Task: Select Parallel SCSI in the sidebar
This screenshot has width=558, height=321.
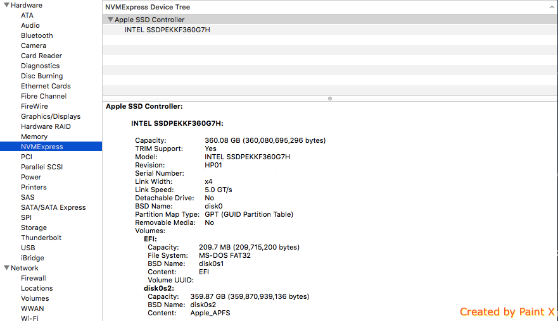Action: click(x=42, y=167)
